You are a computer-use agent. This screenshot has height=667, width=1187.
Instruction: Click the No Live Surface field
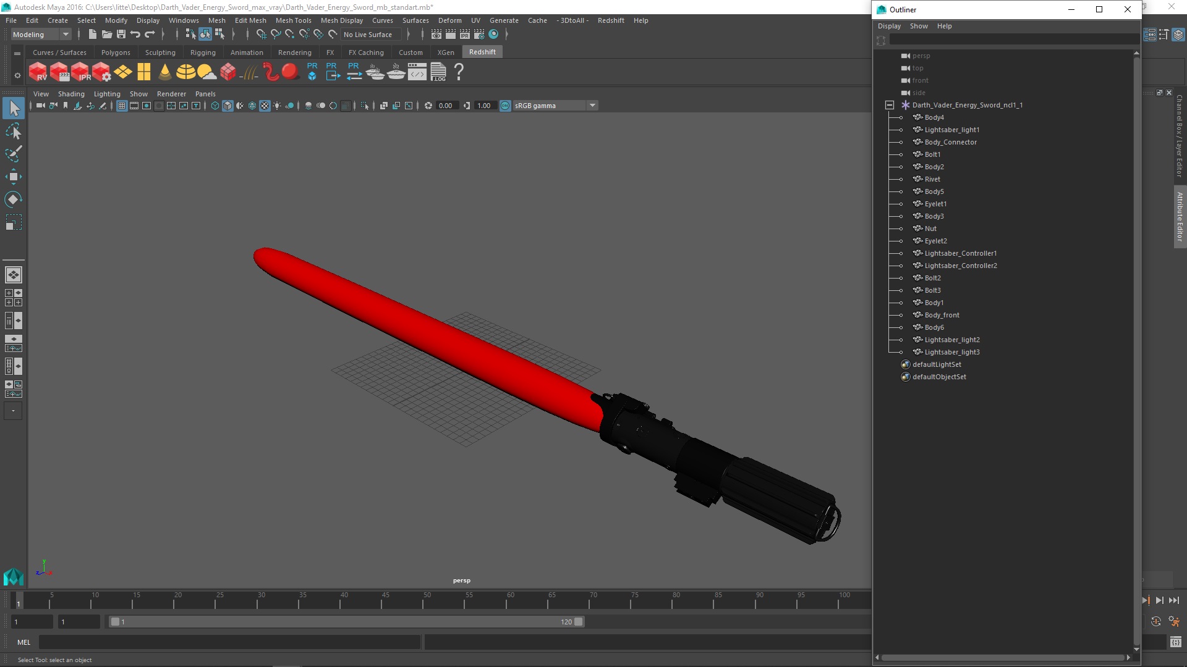[370, 35]
